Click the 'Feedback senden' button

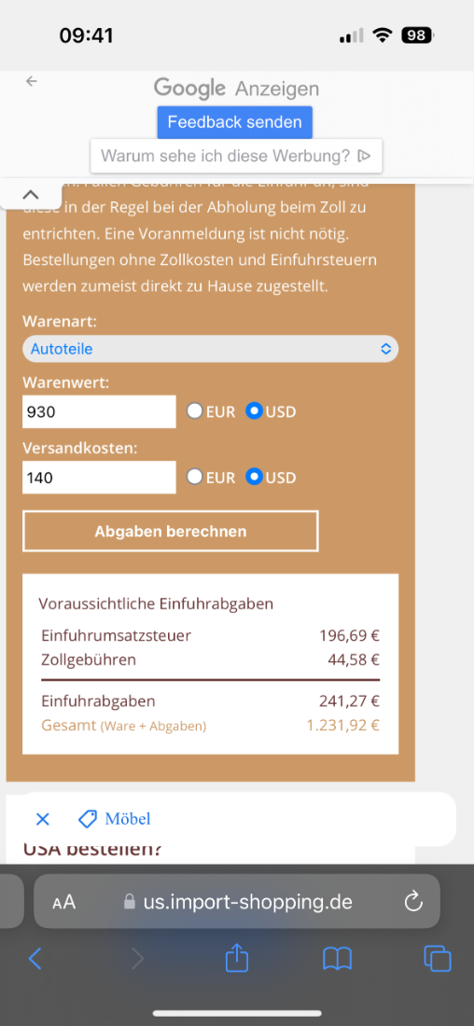point(234,122)
